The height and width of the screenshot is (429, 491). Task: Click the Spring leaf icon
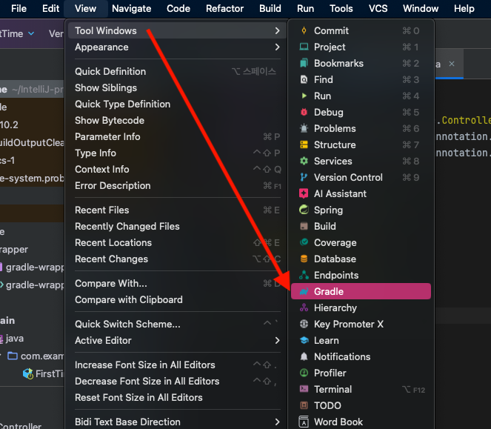tap(304, 210)
